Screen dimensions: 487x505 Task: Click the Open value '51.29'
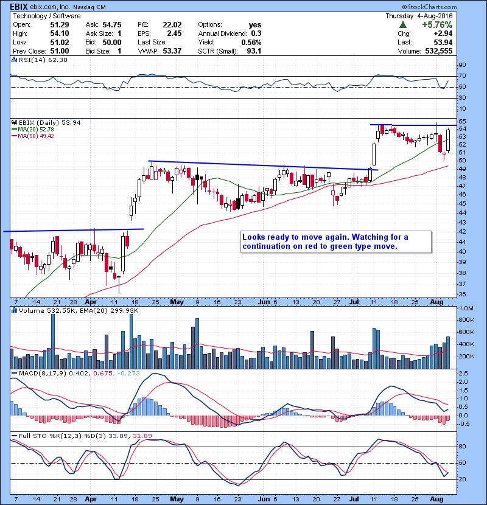(60, 25)
